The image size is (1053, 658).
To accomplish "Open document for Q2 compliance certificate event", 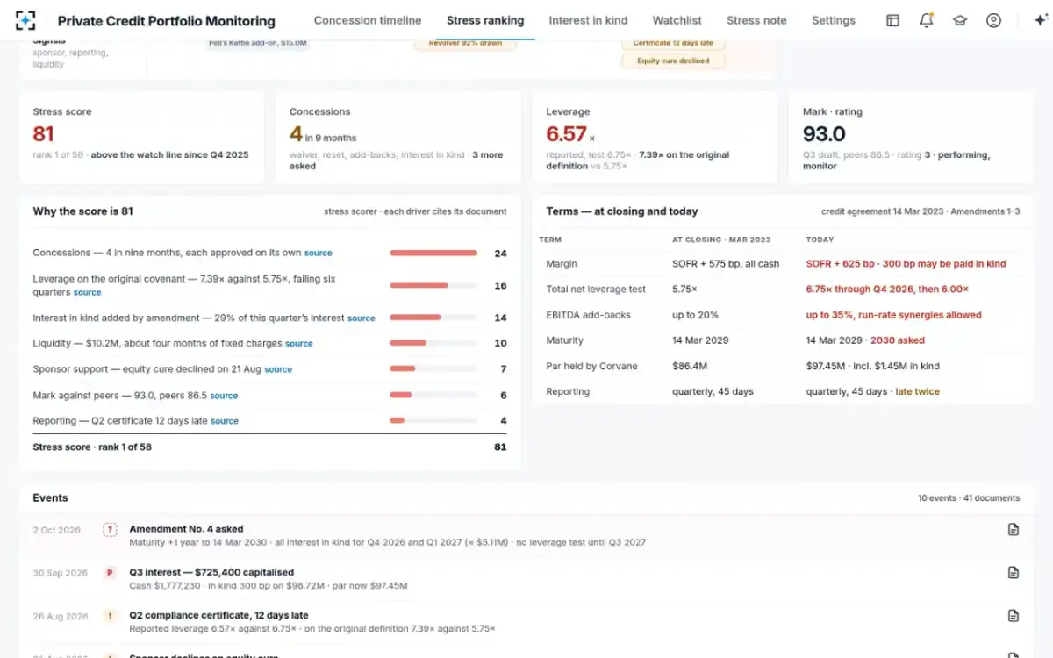I will [1014, 615].
